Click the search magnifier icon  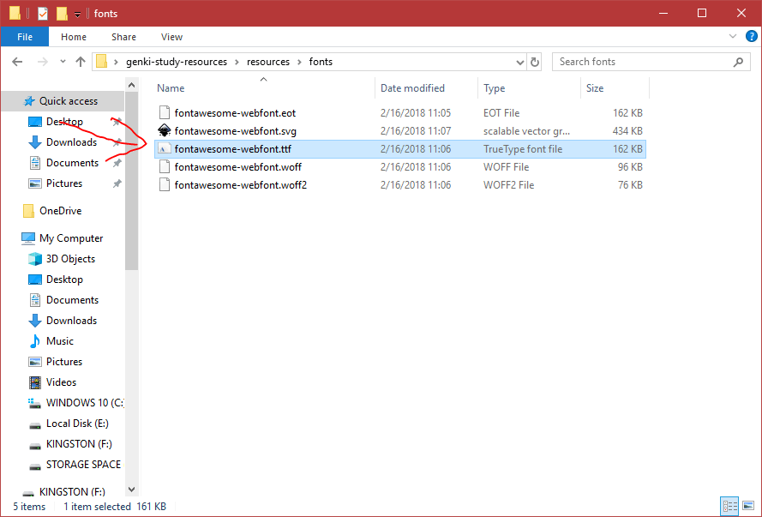[x=739, y=62]
